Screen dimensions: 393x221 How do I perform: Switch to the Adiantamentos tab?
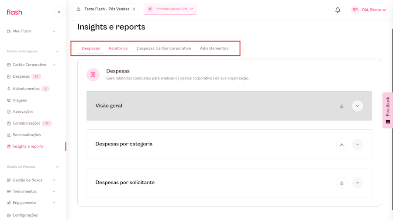[x=214, y=48]
